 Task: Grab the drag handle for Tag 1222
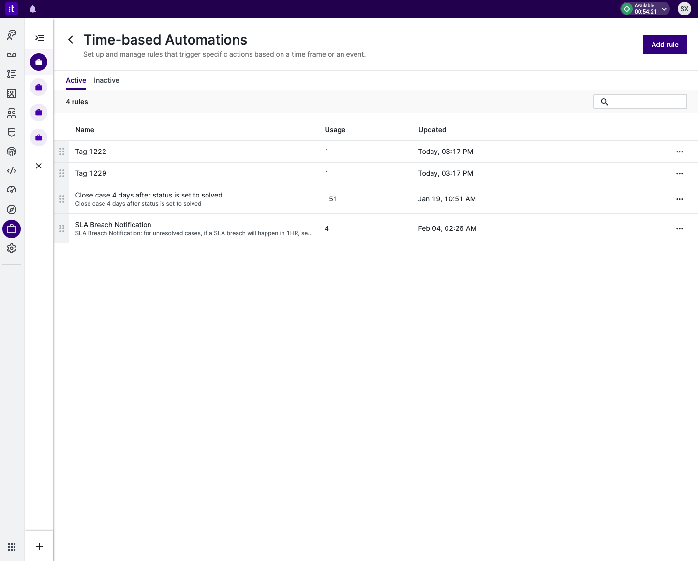62,152
